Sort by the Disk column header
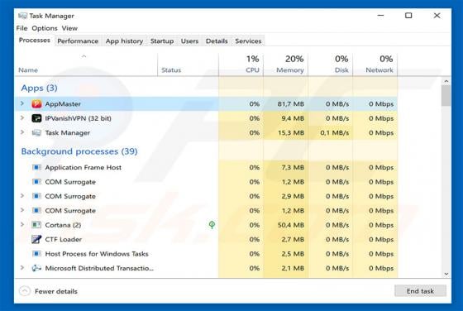This screenshot has height=311, width=463. pos(331,65)
